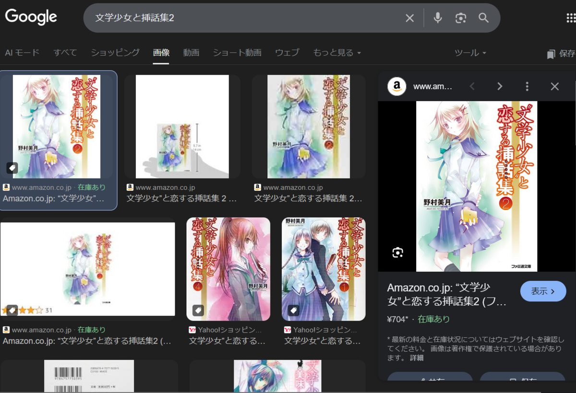Click Yahoo!ショッピン... source under volume 4
This screenshot has width=576, height=393.
[x=229, y=330]
